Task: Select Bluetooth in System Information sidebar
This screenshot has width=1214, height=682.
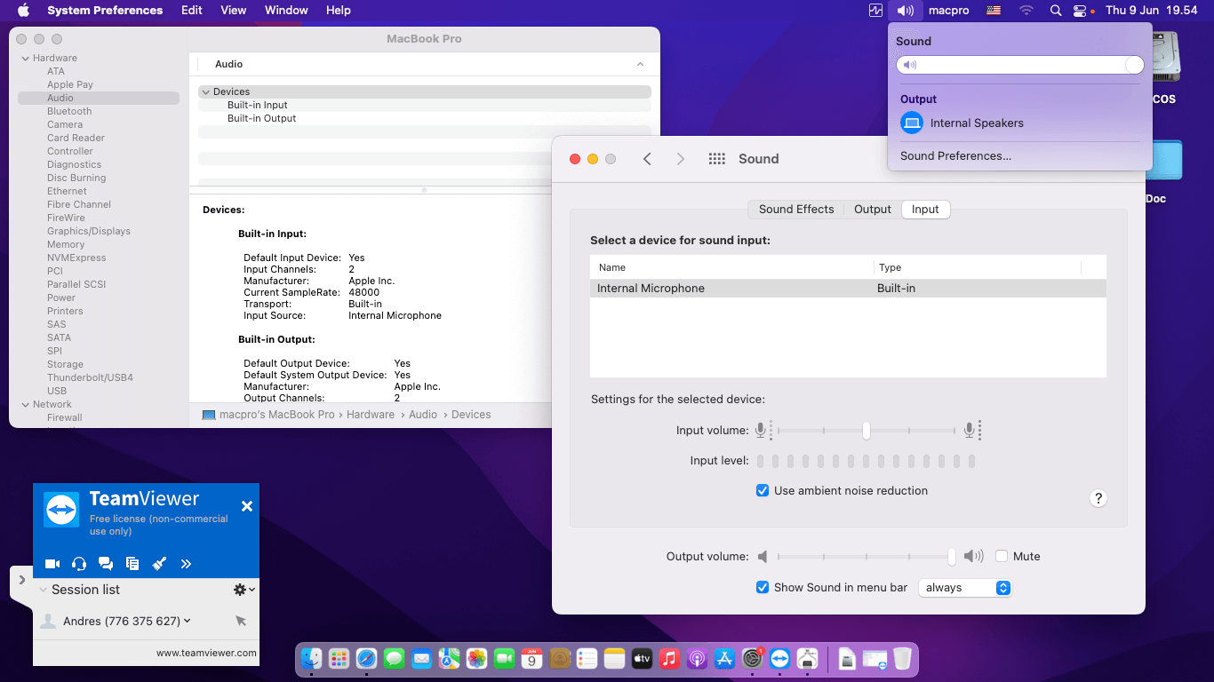Action: point(69,112)
